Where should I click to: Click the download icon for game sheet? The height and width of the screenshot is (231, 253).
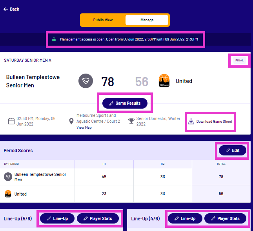pos(191,121)
